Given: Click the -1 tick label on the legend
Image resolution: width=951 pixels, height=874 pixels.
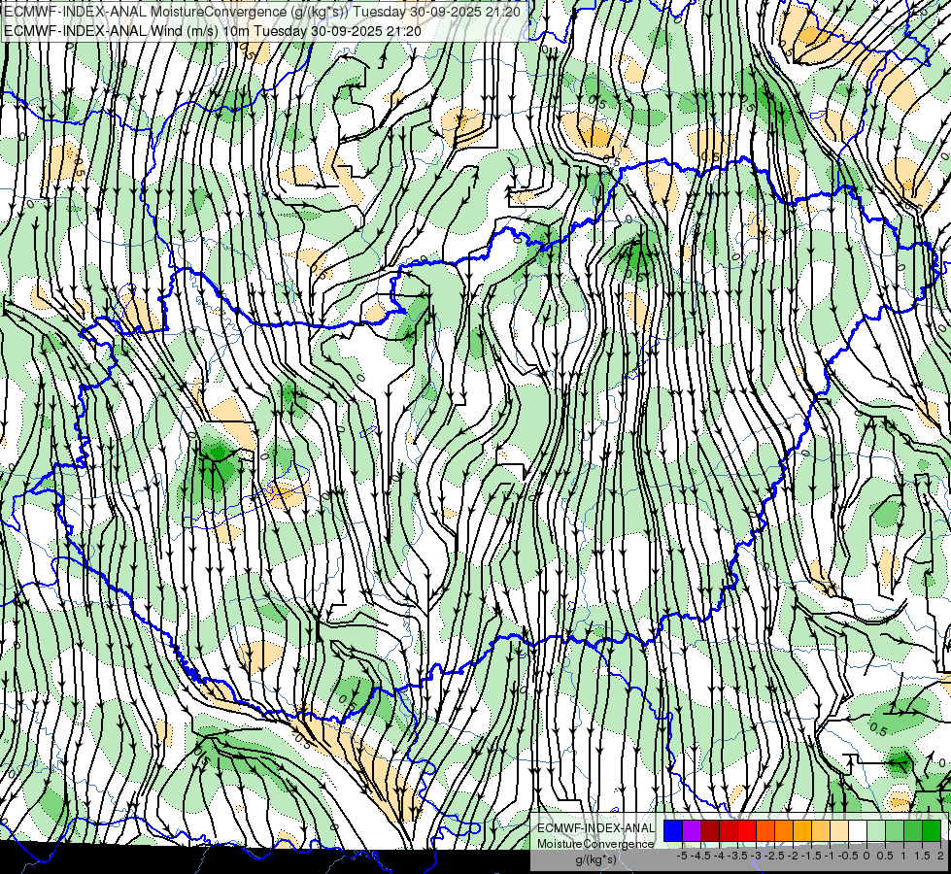Looking at the screenshot, I should click(830, 856).
